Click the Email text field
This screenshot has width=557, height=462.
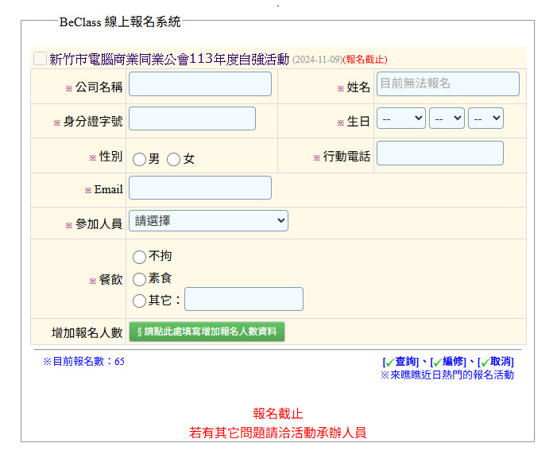[200, 188]
